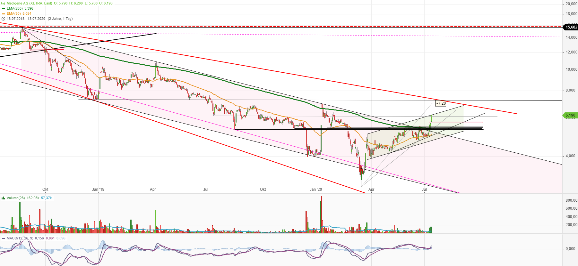The width and height of the screenshot is (578, 266).
Task: Click the EMA(200) value 5,396
Action: click(x=29, y=8)
